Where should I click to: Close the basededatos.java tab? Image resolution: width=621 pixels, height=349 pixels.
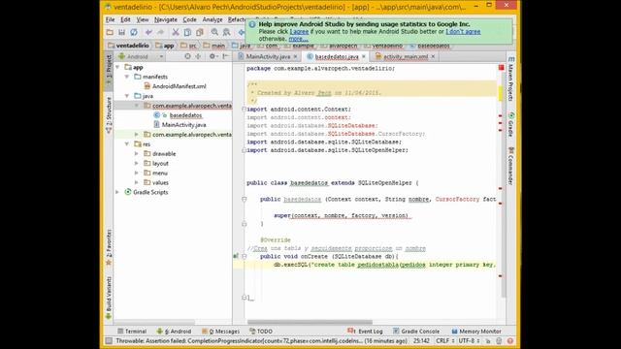tap(364, 56)
